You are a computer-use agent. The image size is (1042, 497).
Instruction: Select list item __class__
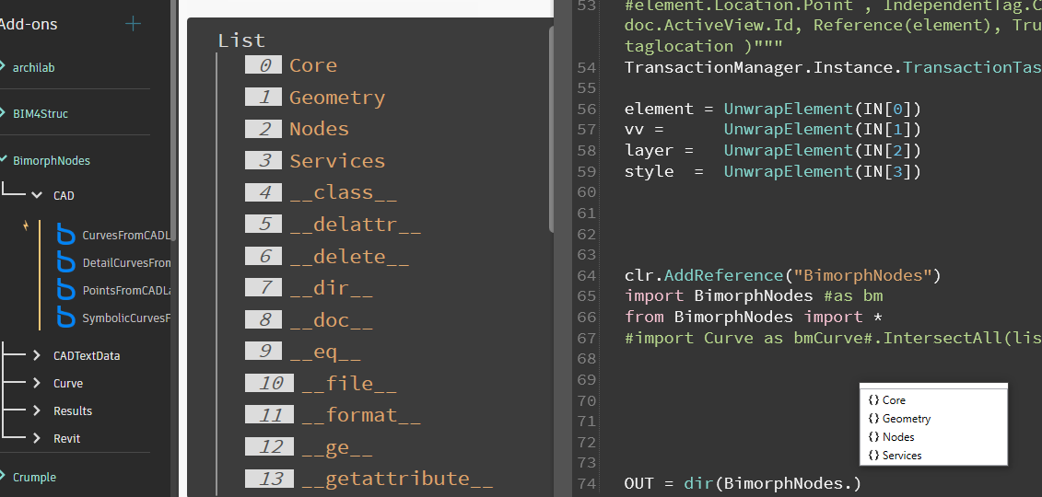click(x=343, y=192)
